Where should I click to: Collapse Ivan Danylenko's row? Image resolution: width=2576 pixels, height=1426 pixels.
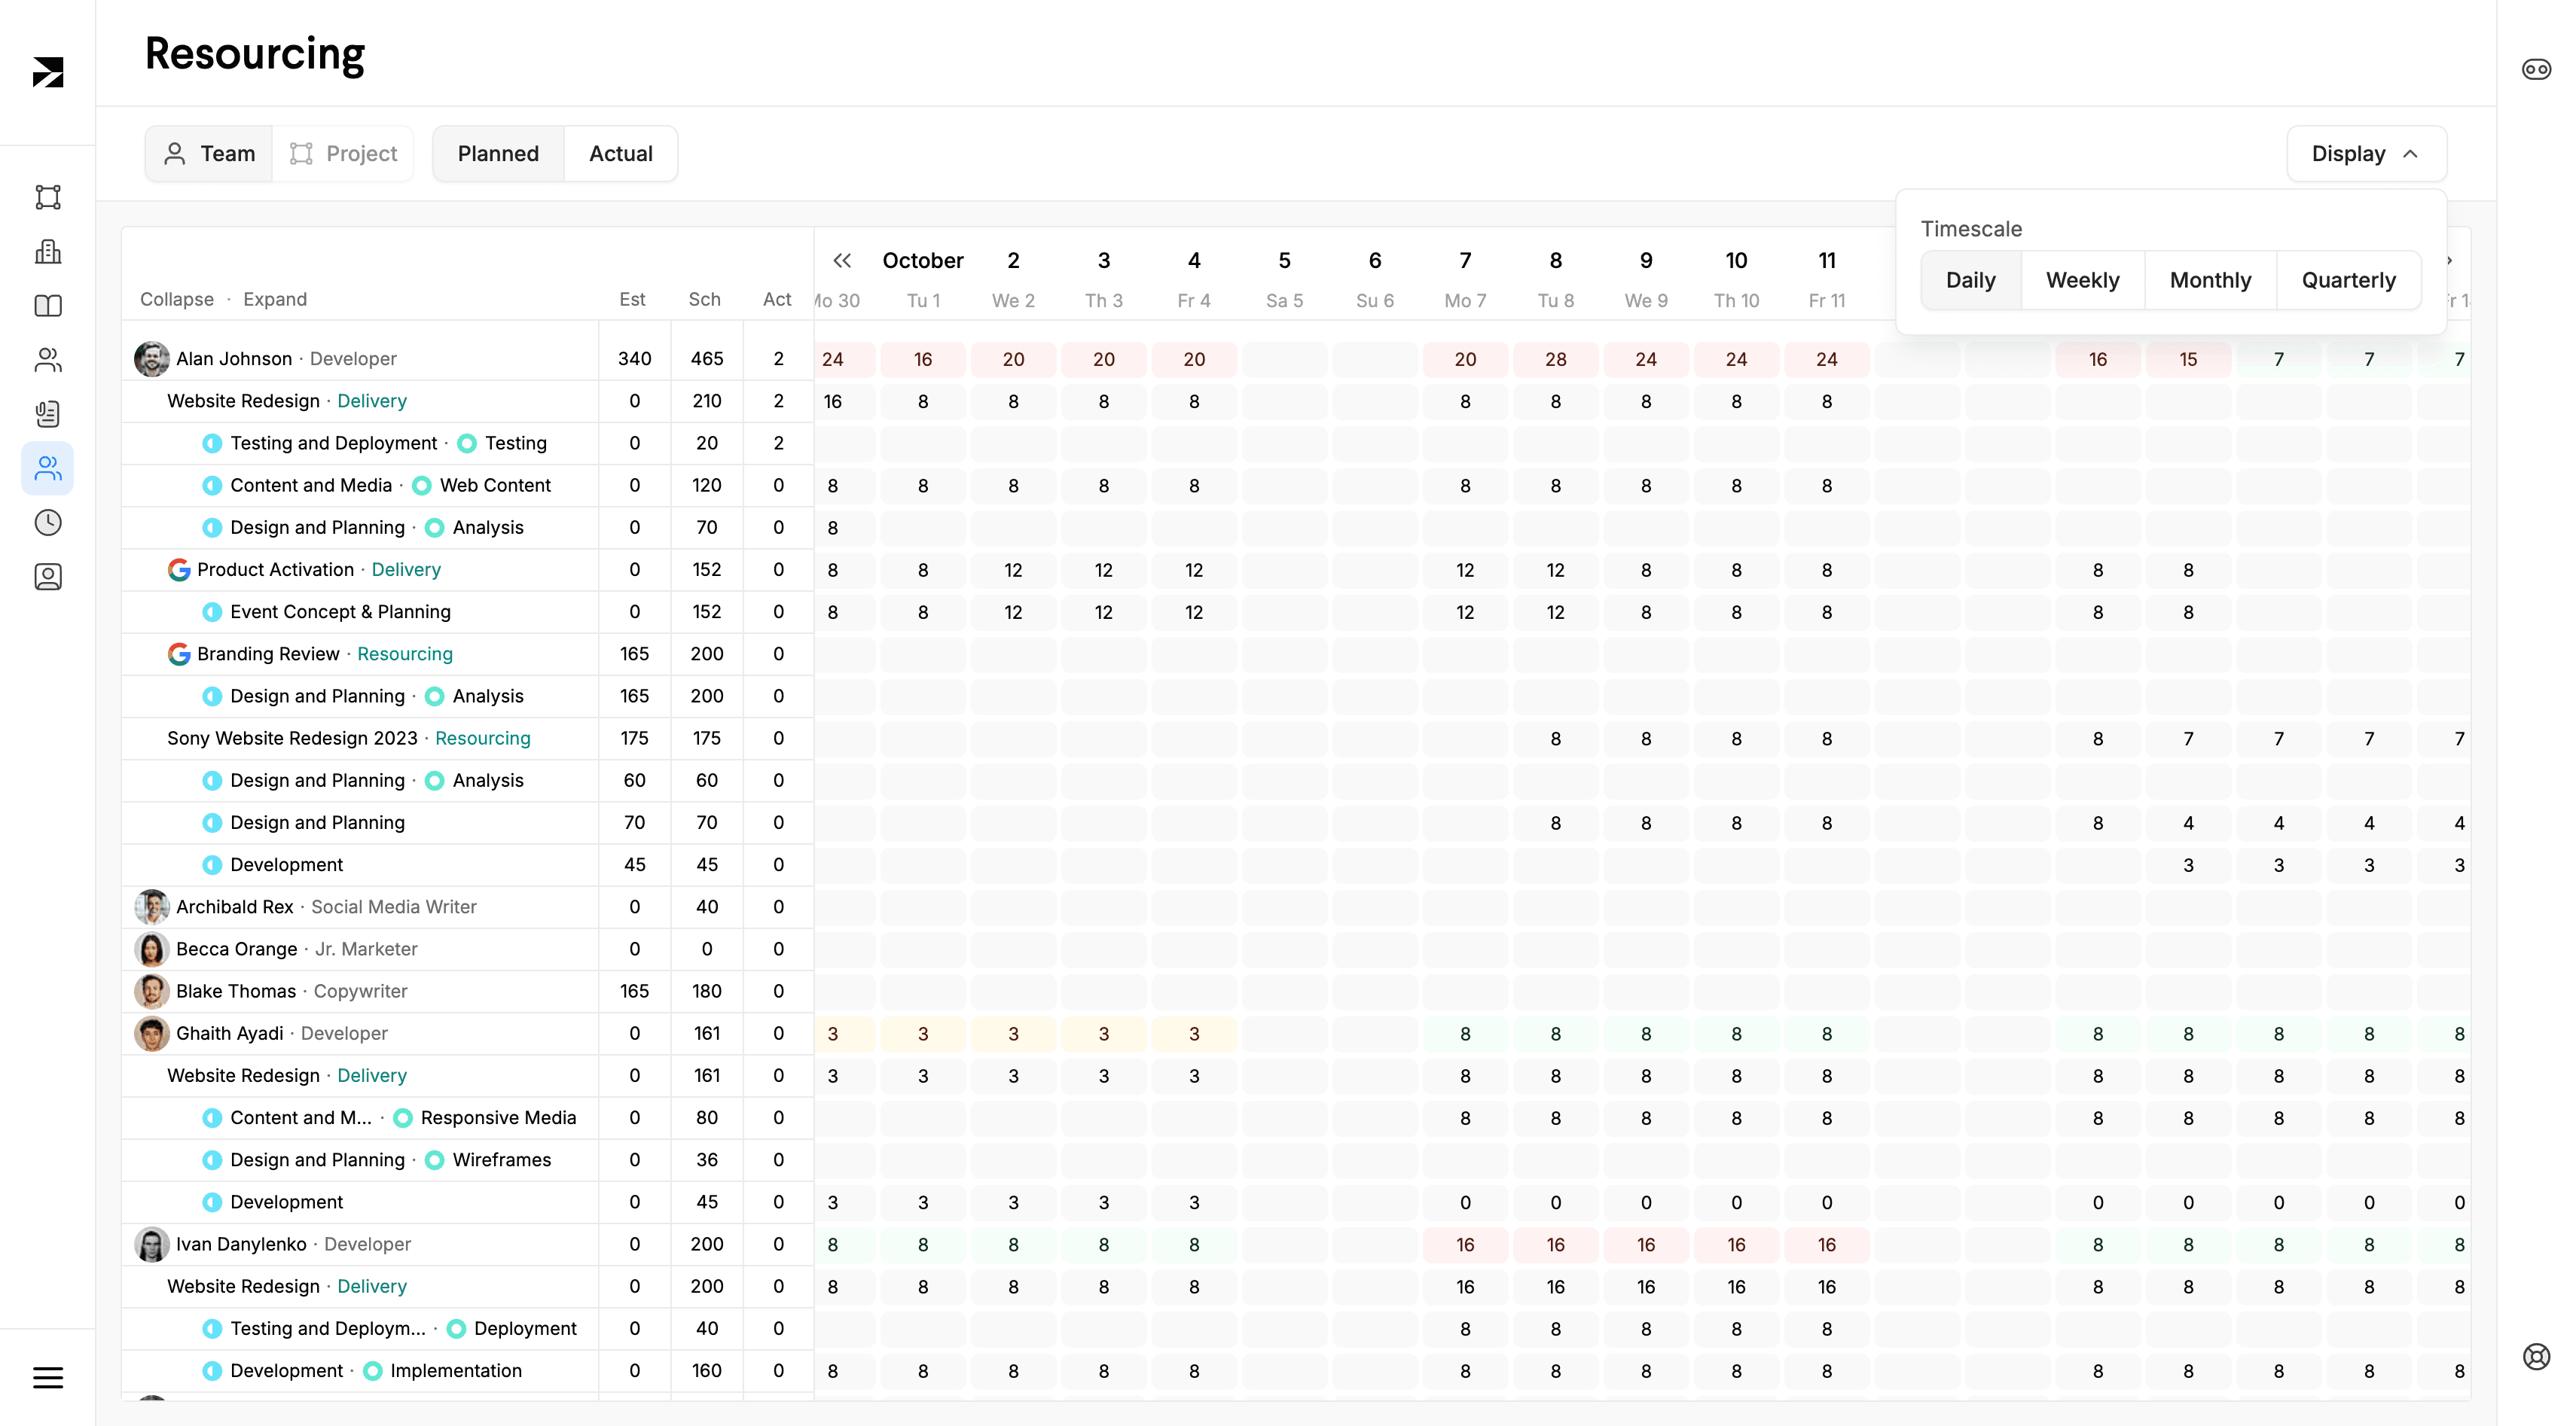pyautogui.click(x=360, y=1244)
